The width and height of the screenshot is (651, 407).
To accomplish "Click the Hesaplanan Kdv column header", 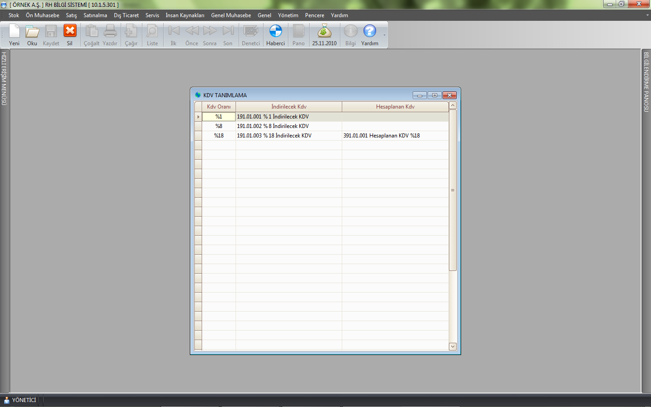I will [395, 107].
